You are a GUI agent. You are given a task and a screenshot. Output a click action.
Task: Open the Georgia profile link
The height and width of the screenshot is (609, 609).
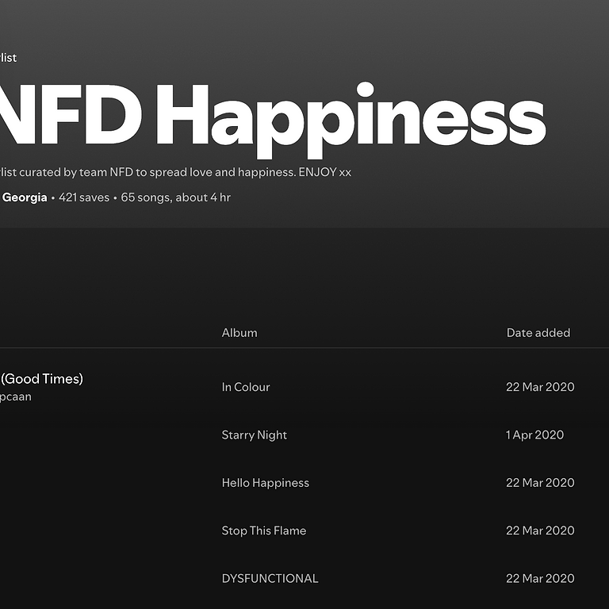pyautogui.click(x=25, y=197)
